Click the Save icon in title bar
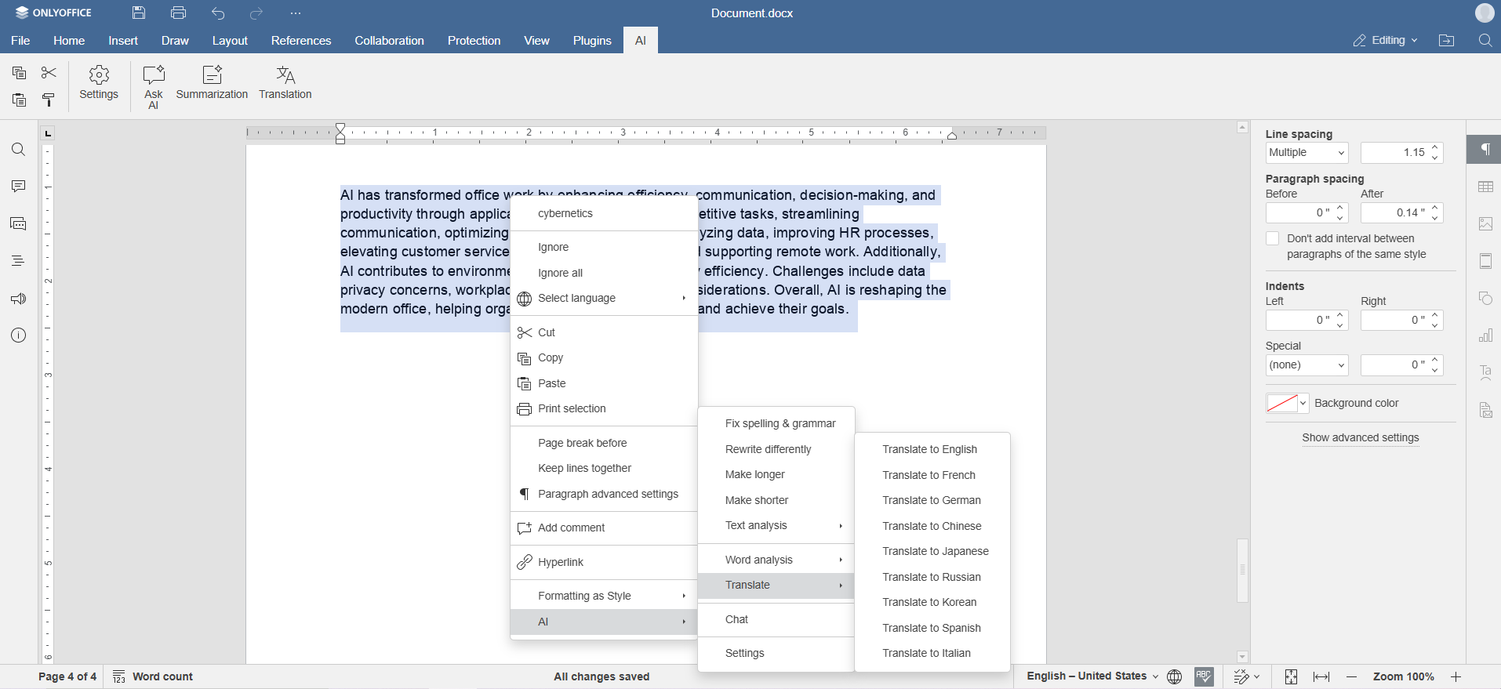Screen dimensions: 1501x689 (139, 13)
